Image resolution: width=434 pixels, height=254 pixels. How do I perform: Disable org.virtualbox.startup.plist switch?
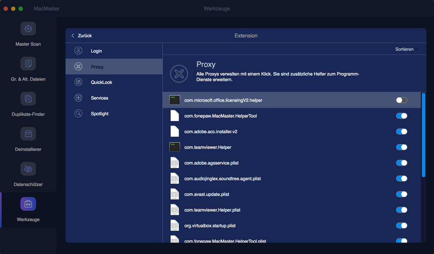402,226
